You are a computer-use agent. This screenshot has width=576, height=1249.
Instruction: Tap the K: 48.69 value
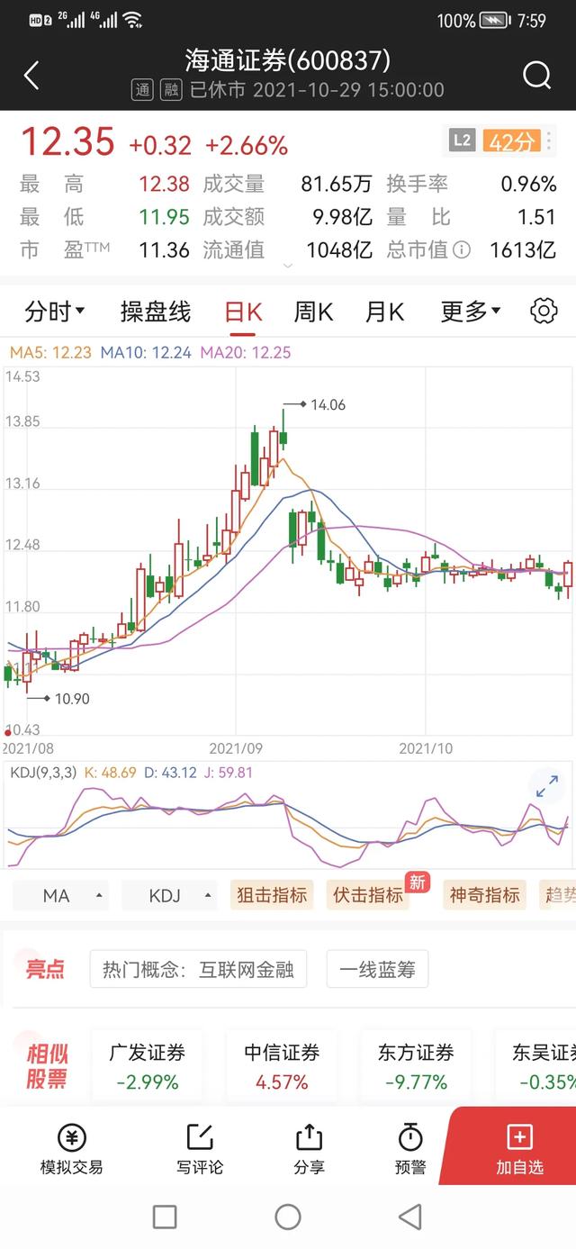tap(110, 772)
